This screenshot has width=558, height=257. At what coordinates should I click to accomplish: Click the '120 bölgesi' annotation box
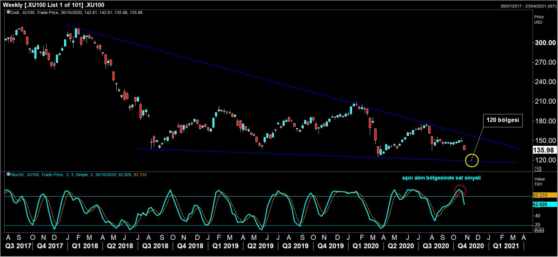click(503, 121)
